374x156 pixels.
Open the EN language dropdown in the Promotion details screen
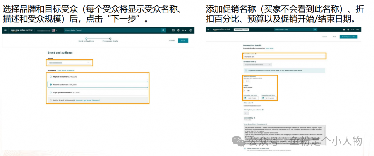[x=352, y=29]
